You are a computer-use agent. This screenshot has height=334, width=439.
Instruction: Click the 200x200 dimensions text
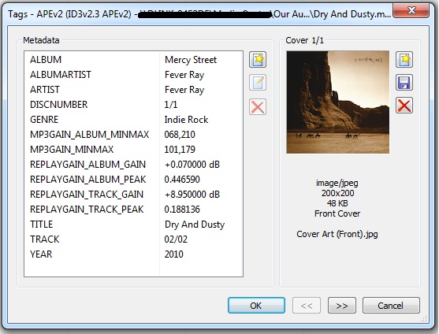[337, 193]
